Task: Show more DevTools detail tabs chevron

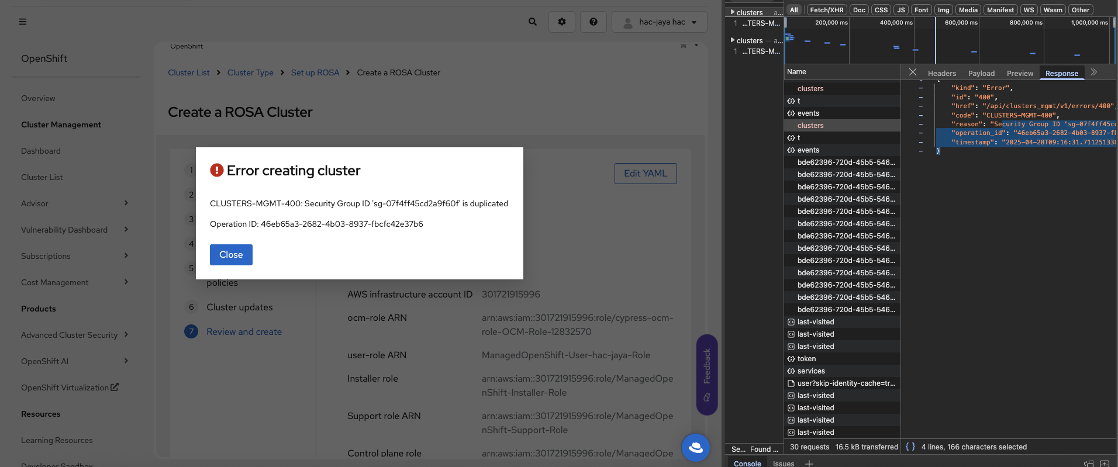Action: pyautogui.click(x=1094, y=72)
